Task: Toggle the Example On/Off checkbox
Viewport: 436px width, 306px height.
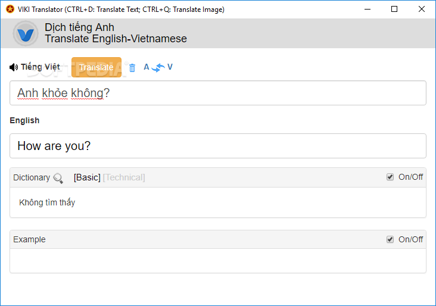Action: 390,239
